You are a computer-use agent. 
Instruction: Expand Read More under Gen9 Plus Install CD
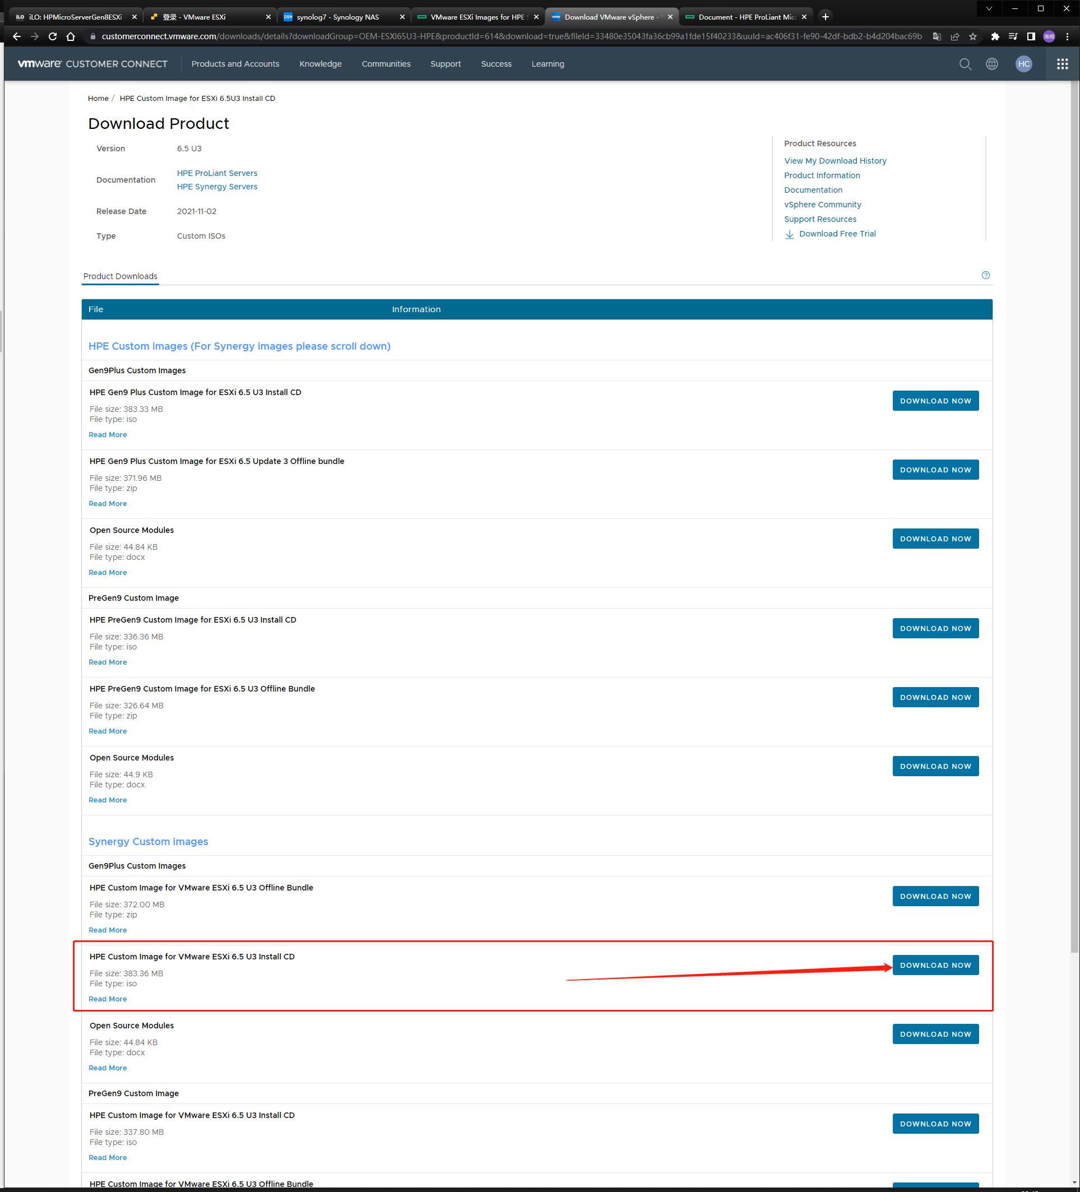point(108,434)
